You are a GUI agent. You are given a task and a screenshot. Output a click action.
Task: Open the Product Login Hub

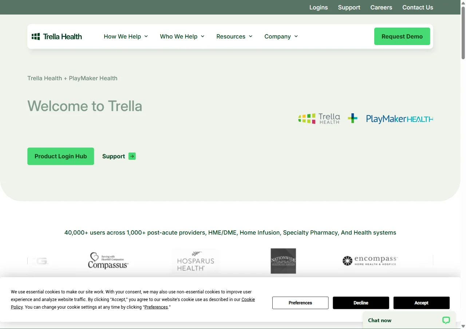[61, 156]
